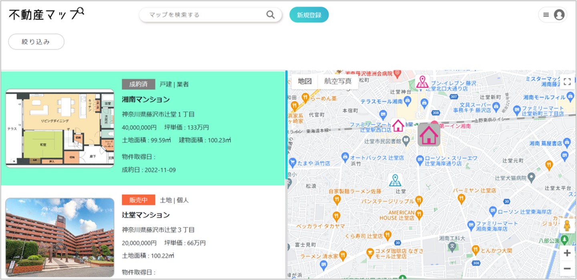
Task: Click the 新規登録 button
Action: 309,15
